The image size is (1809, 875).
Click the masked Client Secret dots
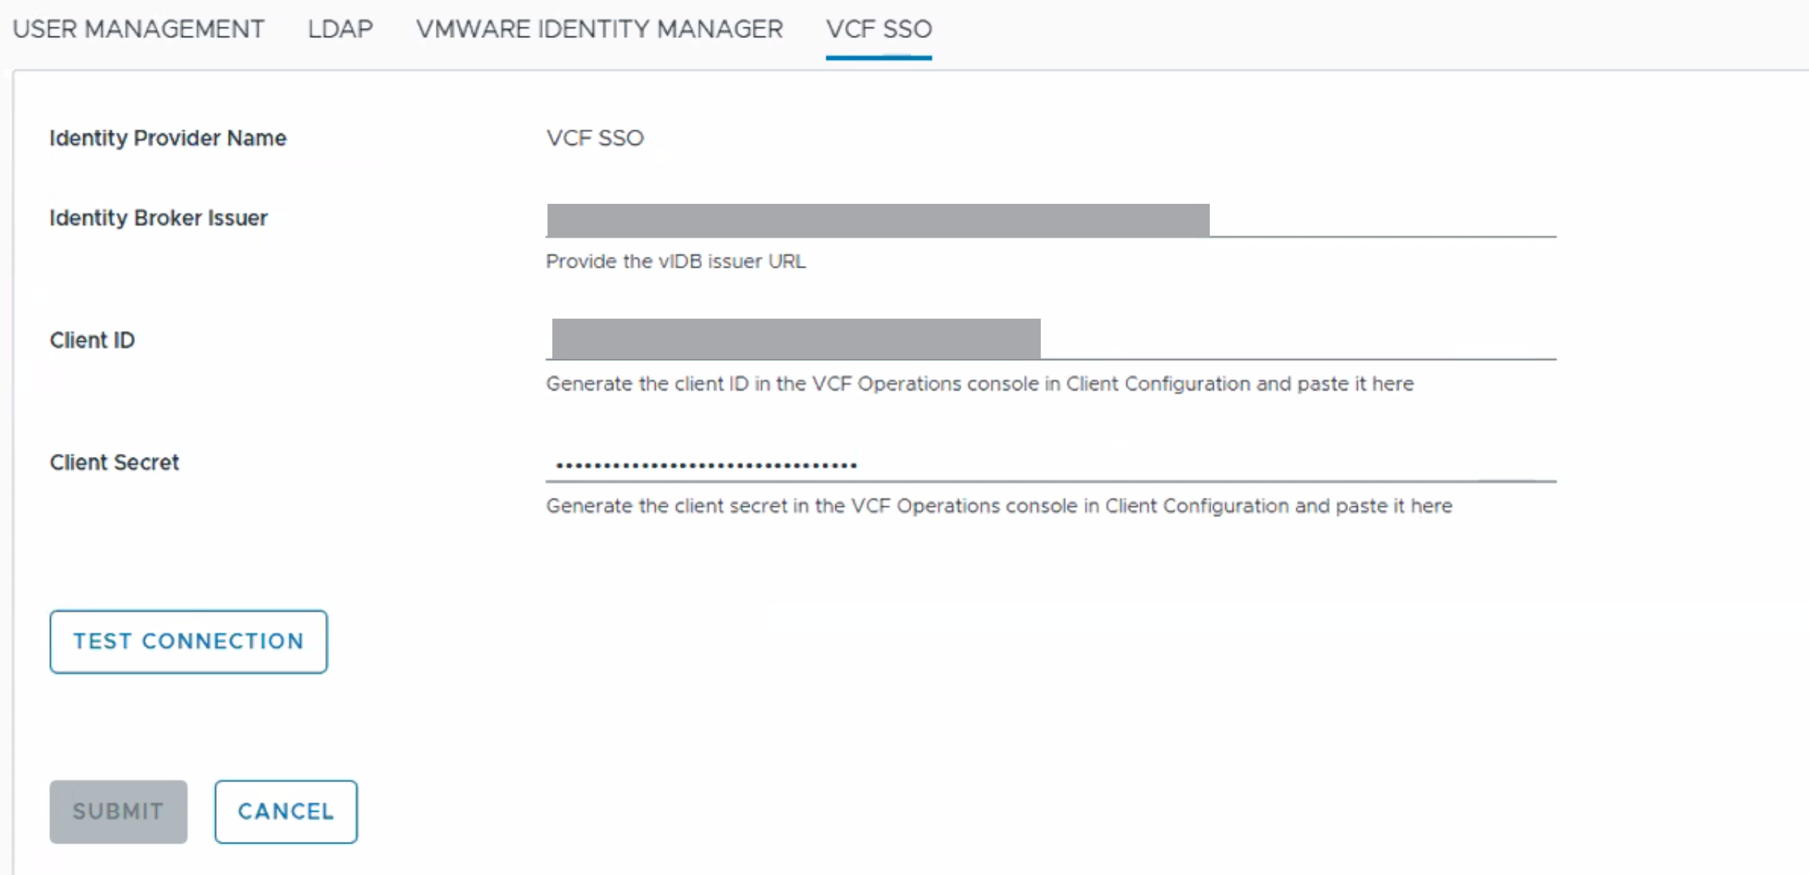click(706, 464)
